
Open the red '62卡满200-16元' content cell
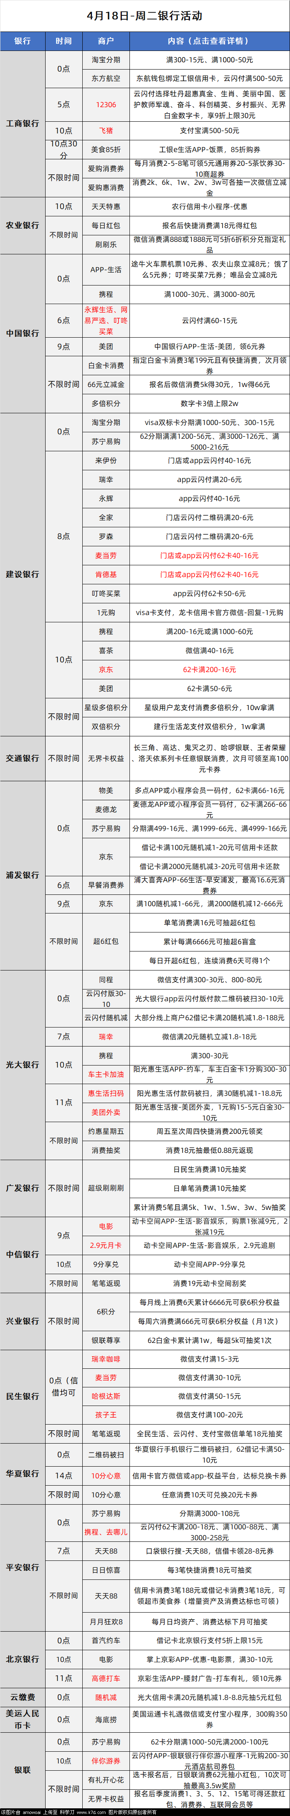209,670
